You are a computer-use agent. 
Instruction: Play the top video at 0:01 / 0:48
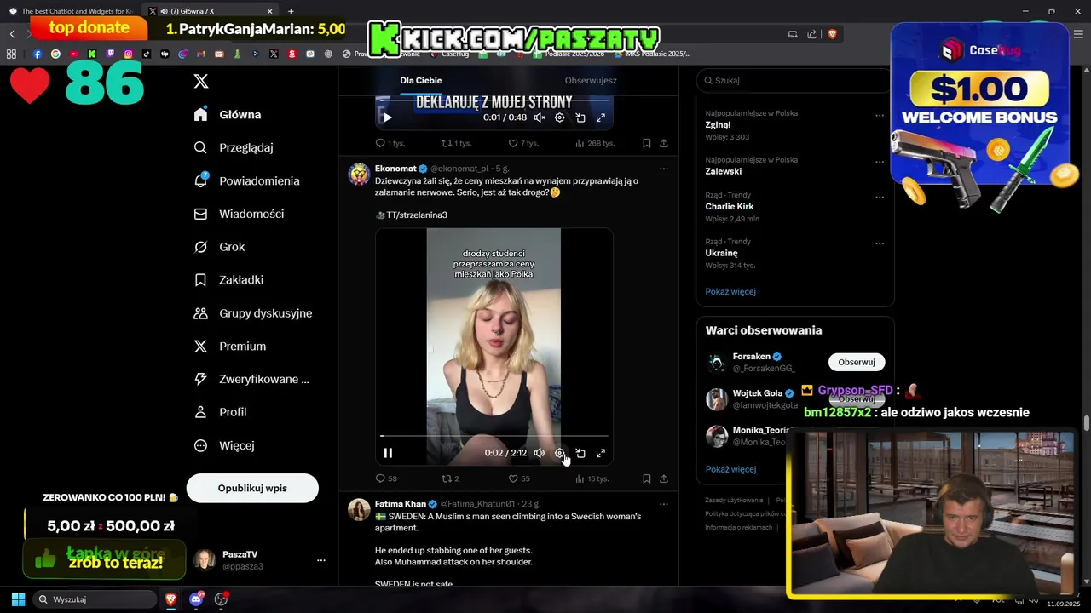pos(387,117)
